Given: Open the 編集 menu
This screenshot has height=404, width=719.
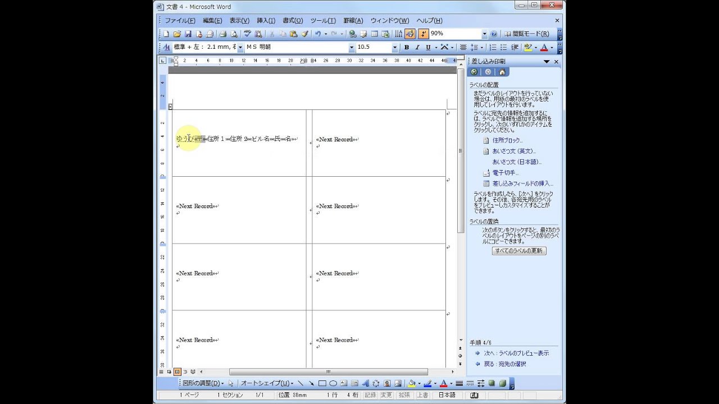Looking at the screenshot, I should click(212, 21).
